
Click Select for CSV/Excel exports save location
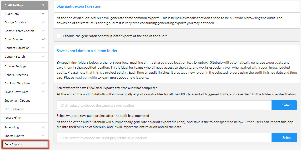tap(284, 105)
